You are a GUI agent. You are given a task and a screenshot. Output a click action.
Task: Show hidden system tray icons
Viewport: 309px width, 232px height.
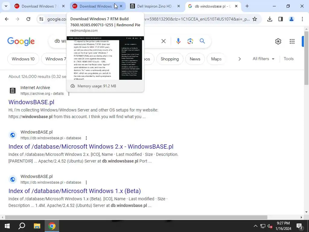(255, 226)
